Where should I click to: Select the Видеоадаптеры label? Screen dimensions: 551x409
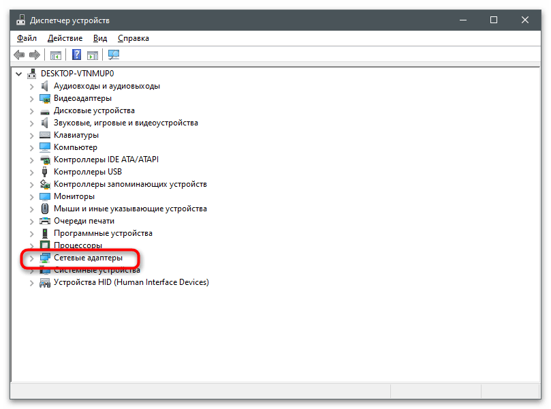pyautogui.click(x=82, y=98)
